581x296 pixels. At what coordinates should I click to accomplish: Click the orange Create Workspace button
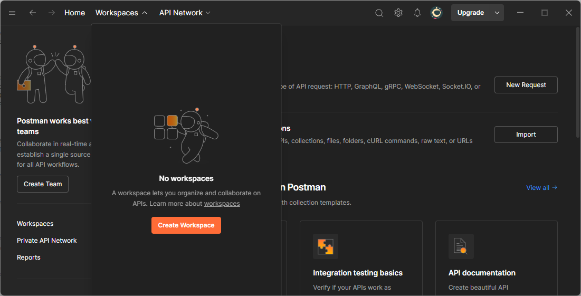click(186, 225)
